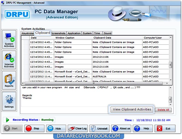Click detail pane scrollbar up arrow
Screen dimensions: 182x139
click(170, 88)
